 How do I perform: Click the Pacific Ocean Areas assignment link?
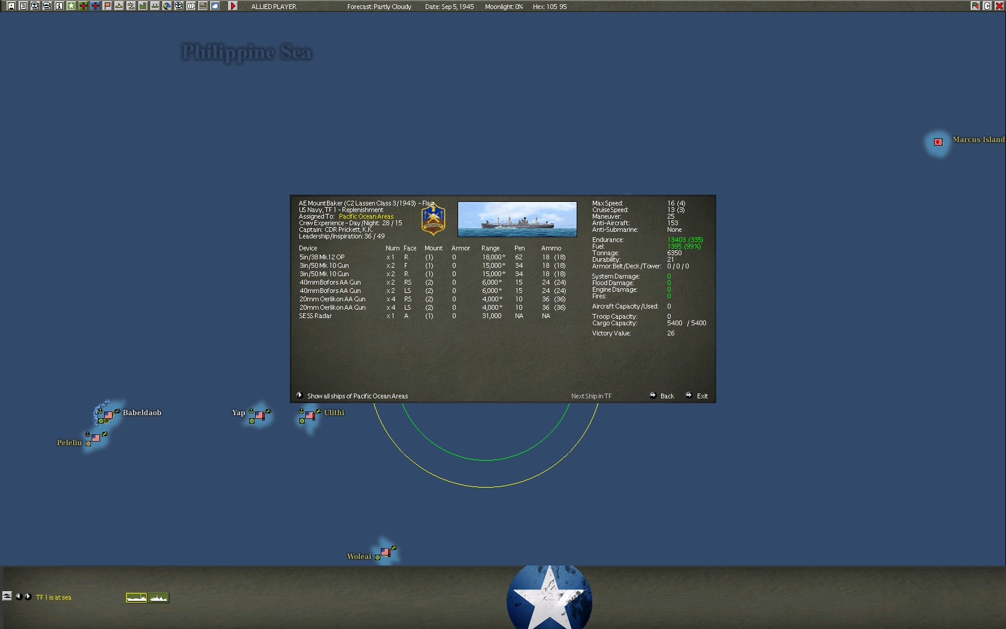[366, 216]
